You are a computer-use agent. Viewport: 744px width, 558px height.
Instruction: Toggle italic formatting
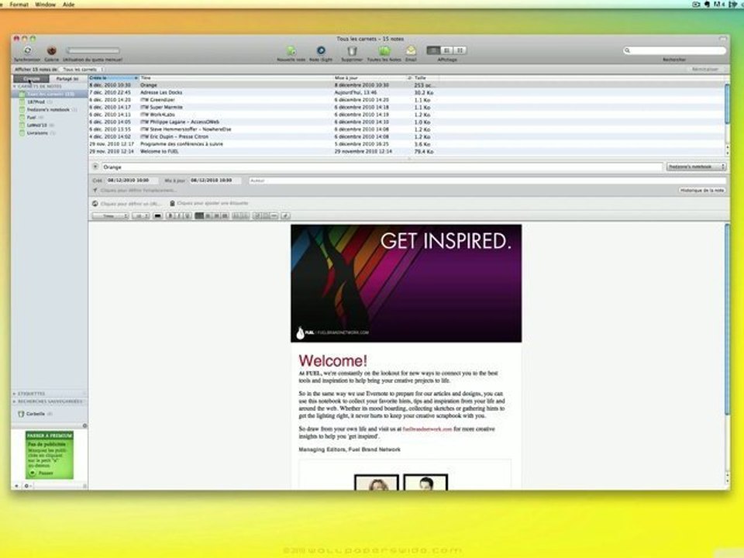coord(179,216)
